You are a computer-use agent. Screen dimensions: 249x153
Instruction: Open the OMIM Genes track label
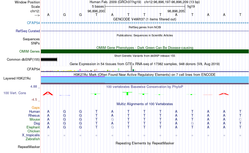point(30,51)
